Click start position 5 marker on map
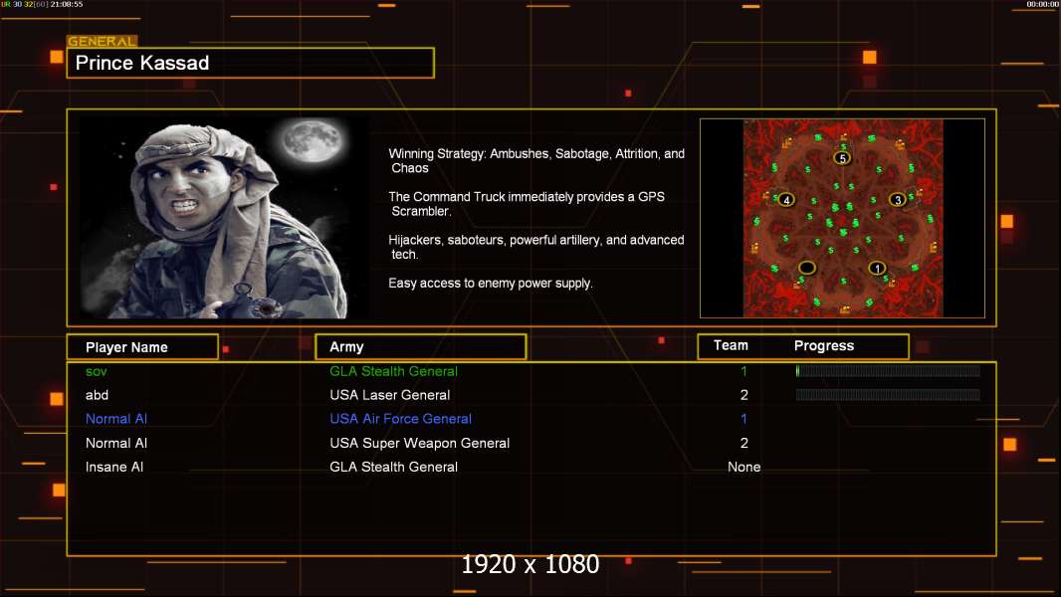The width and height of the screenshot is (1061, 597). (842, 158)
